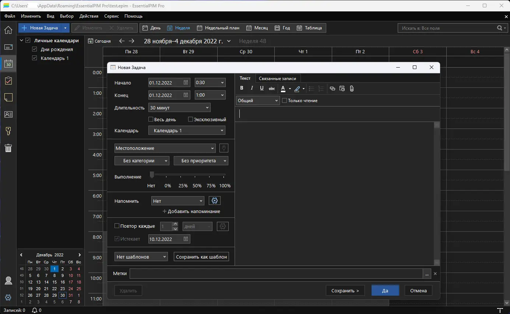Switch to the Calendar module icon
Viewport: 510px width, 314px height.
[8, 64]
